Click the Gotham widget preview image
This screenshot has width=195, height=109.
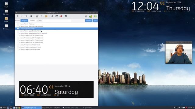pyautogui.click(x=56, y=90)
